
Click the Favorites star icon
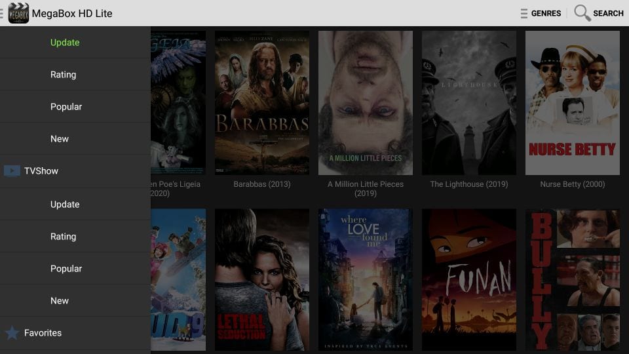(12, 333)
